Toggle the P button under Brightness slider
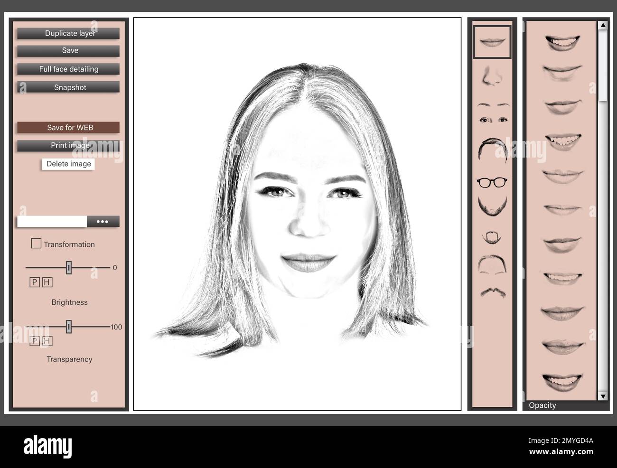This screenshot has width=617, height=468. [x=34, y=282]
